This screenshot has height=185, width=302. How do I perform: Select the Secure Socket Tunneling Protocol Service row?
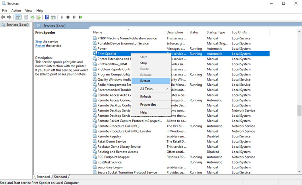coord(181,172)
